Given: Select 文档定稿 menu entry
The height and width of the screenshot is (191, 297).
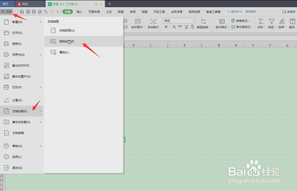Looking at the screenshot, I should (22, 133).
